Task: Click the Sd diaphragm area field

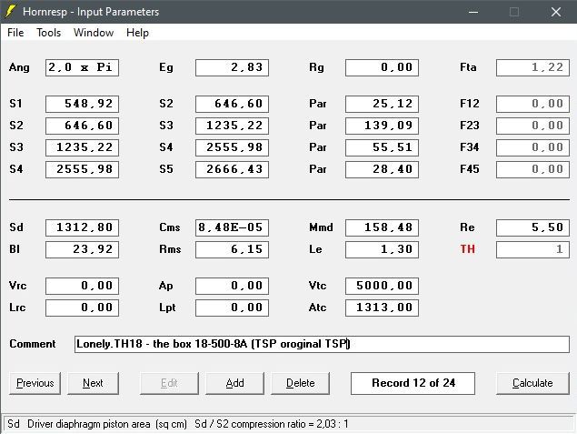Action: pyautogui.click(x=82, y=227)
